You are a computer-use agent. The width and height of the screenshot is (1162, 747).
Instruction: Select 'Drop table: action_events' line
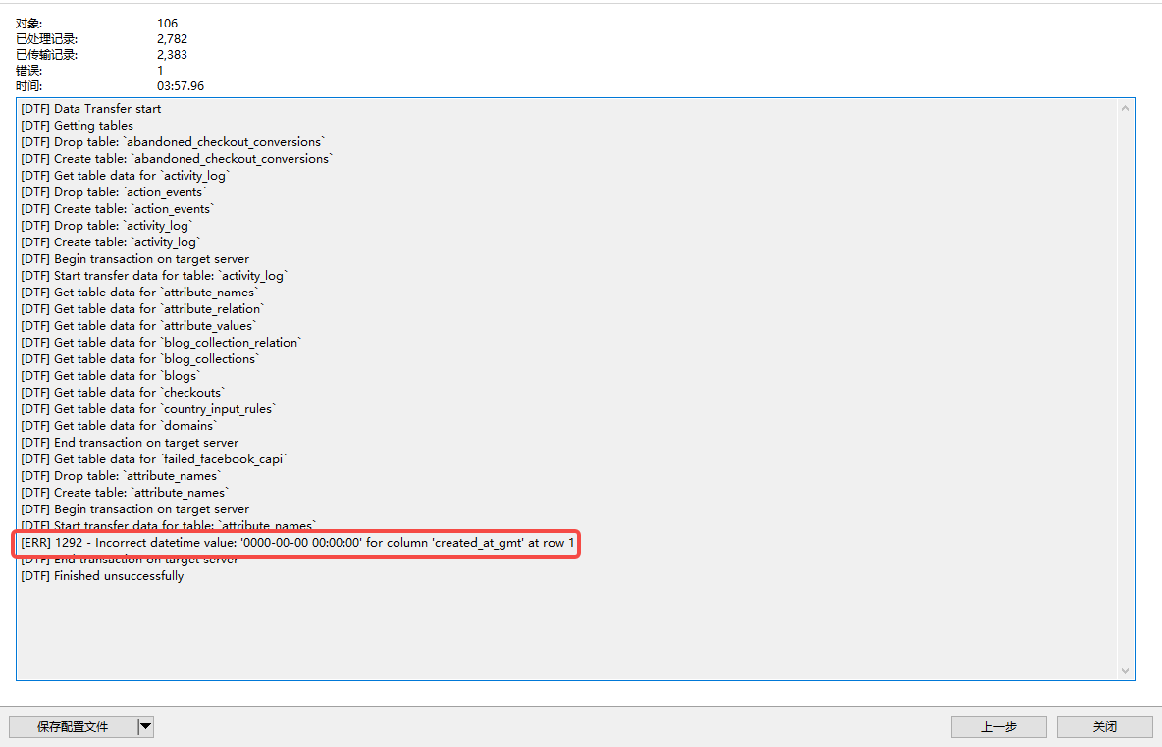[113, 192]
